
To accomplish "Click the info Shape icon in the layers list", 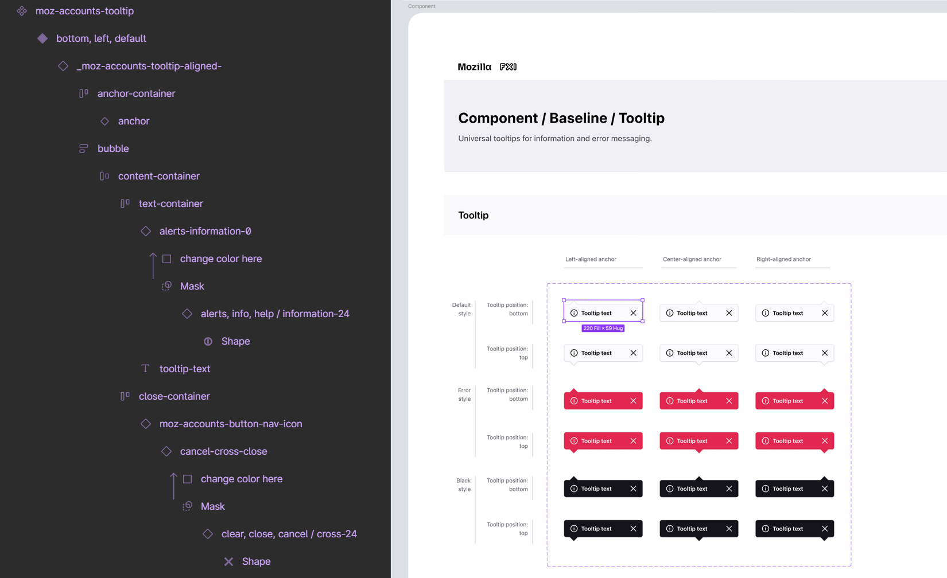I will pos(208,341).
